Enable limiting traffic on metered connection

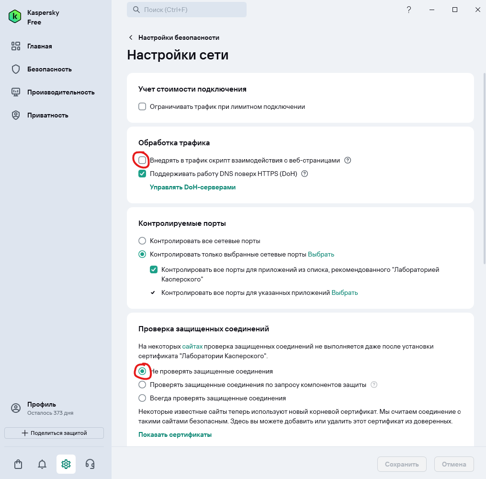click(142, 107)
